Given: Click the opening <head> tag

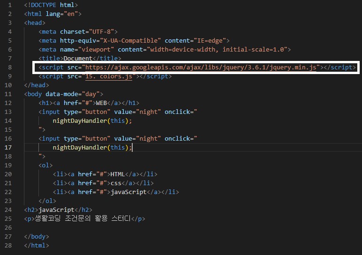Looking at the screenshot, I should [35, 23].
